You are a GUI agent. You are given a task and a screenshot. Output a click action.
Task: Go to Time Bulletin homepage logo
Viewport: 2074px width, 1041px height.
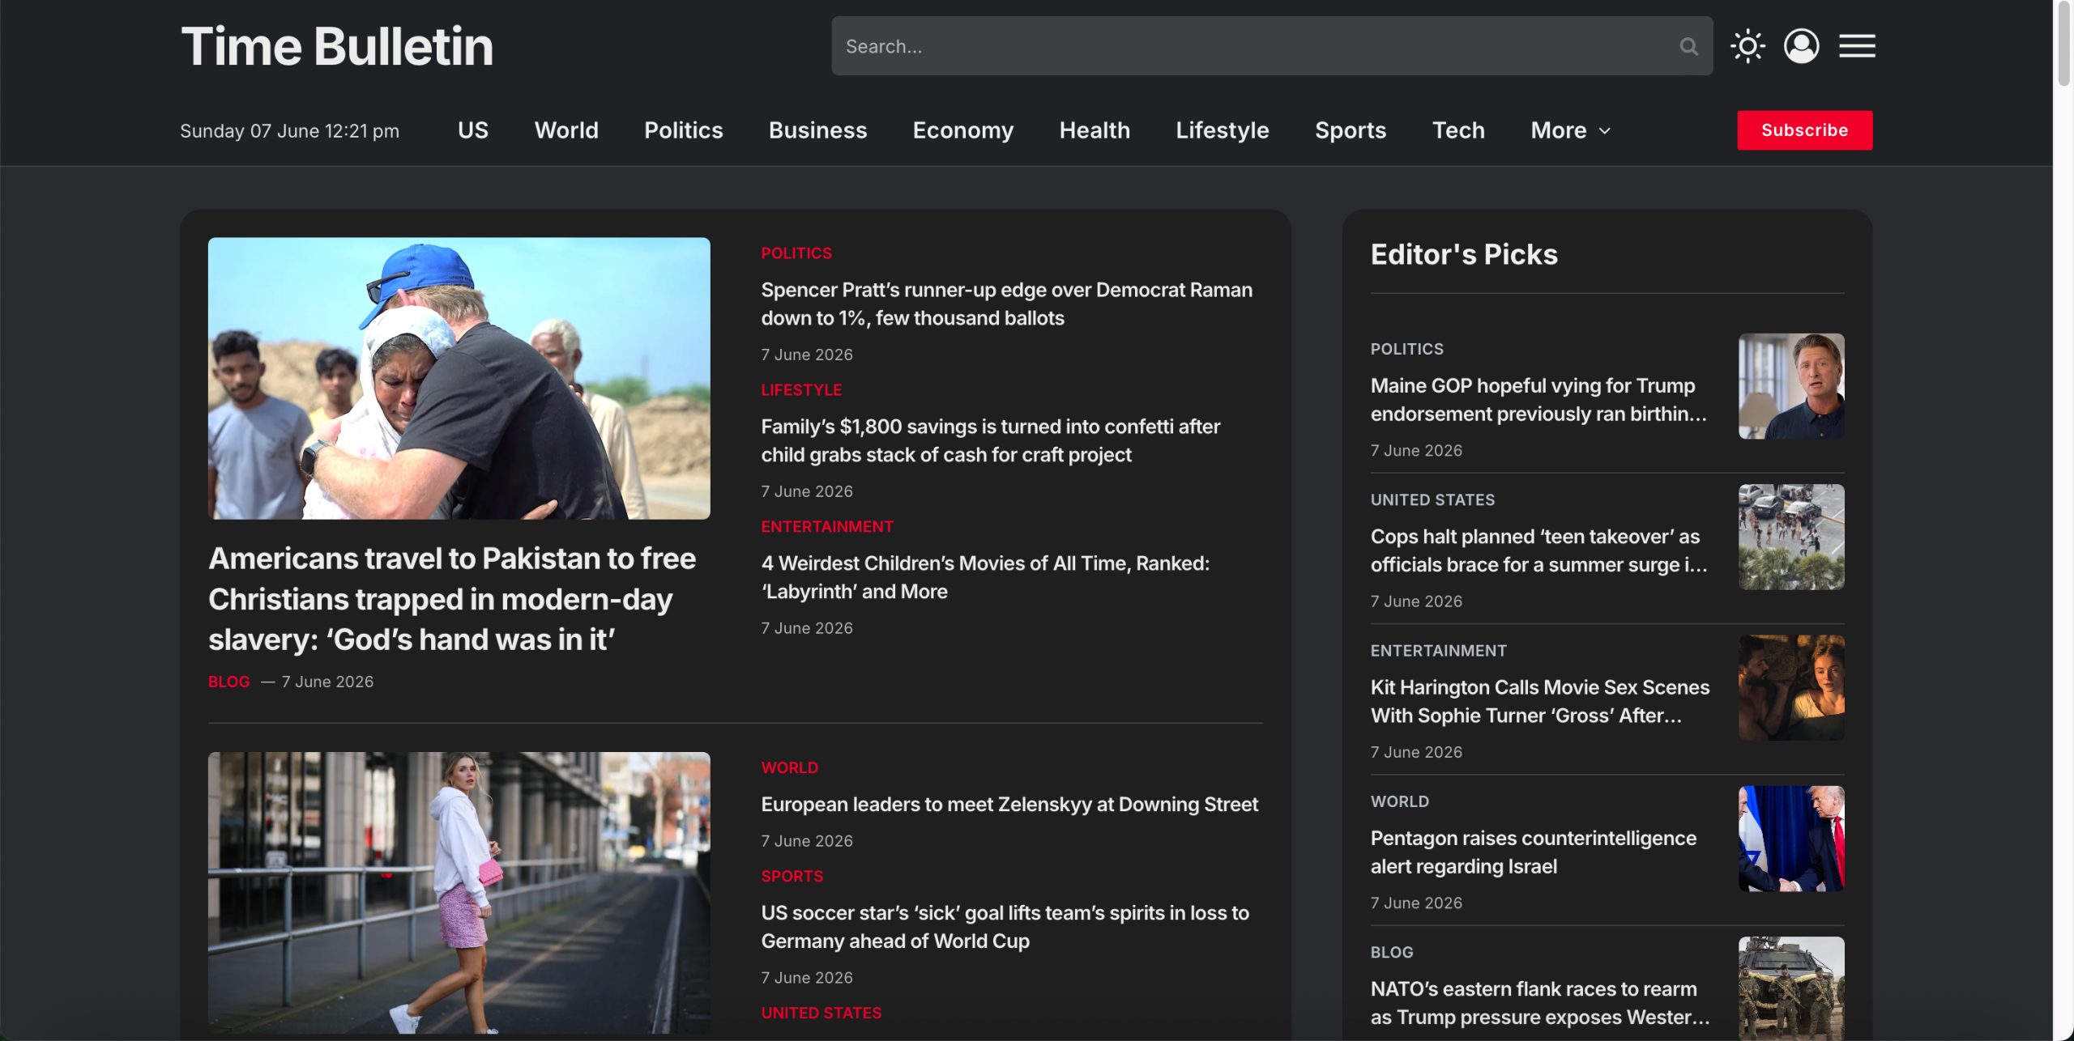337,46
